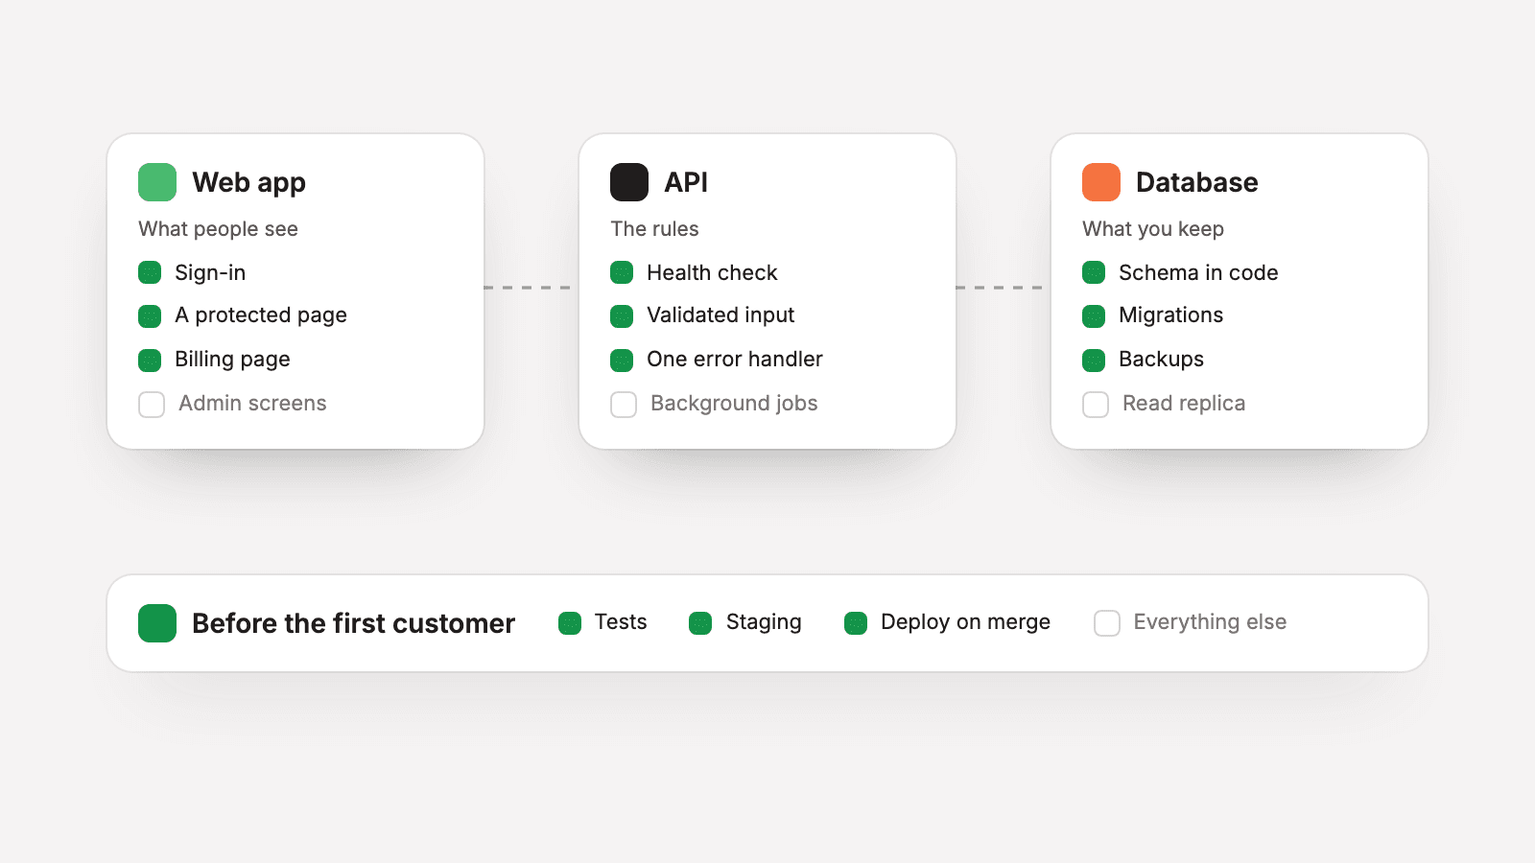Uncheck the A protected page item
The height and width of the screenshot is (863, 1535).
150,315
